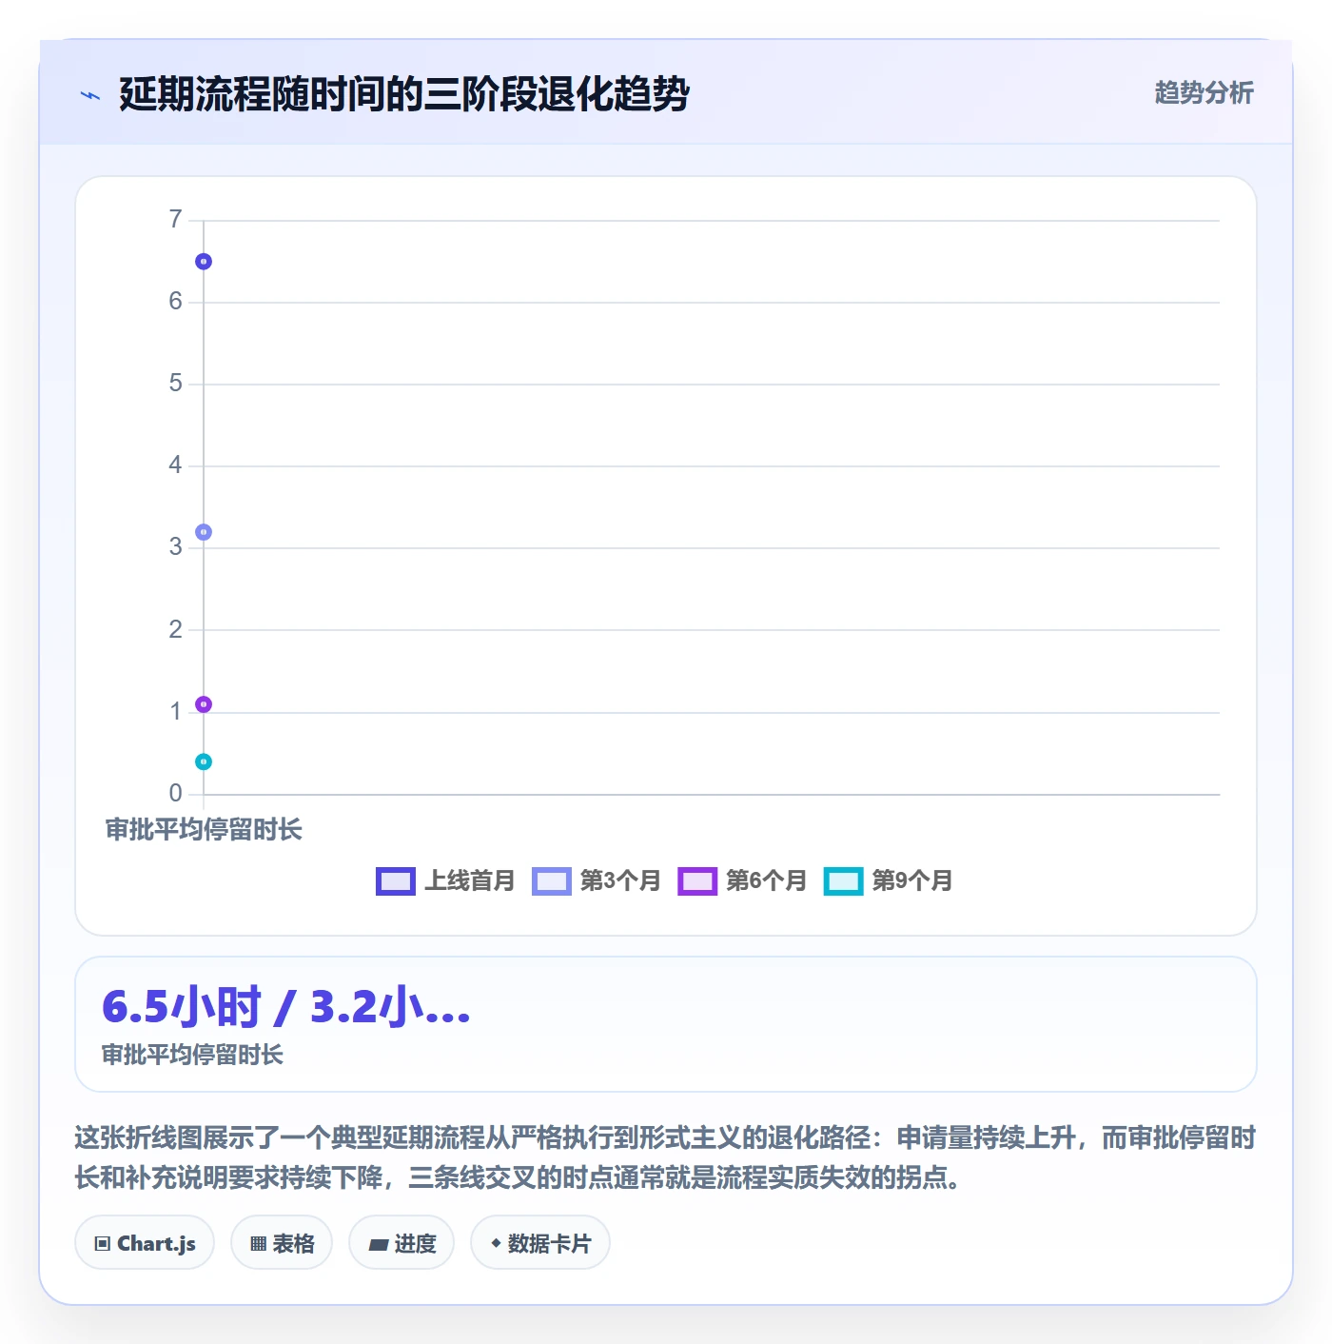Click the 3.2 data point on the chart
Screen dimensions: 1332x1344
tap(204, 532)
